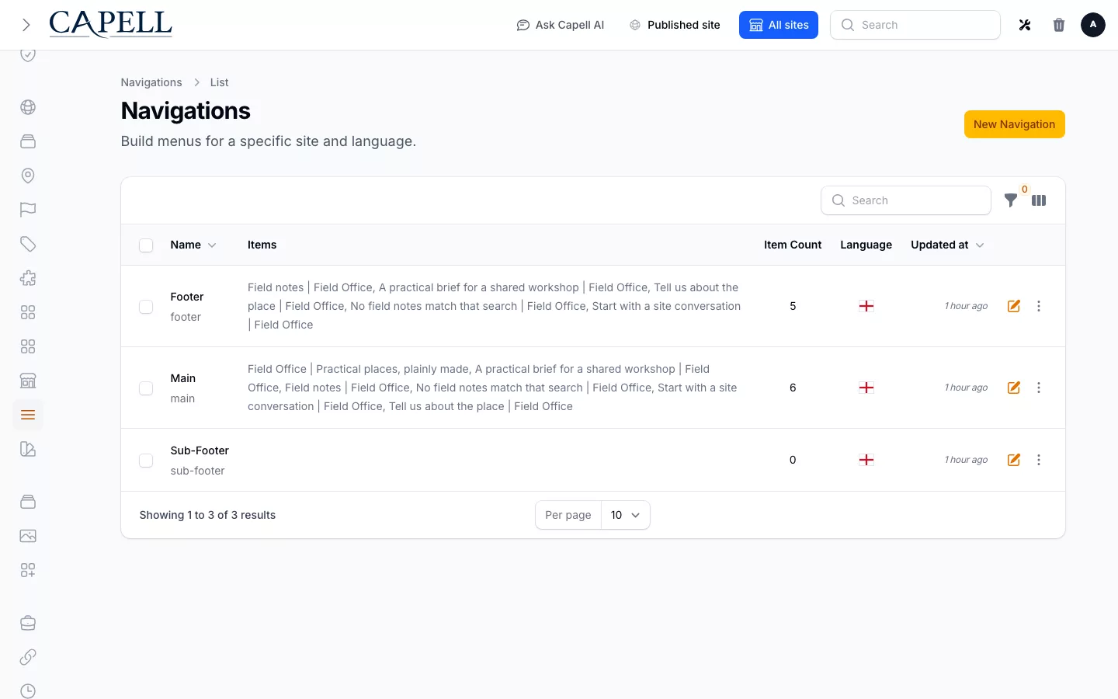1118x699 pixels.
Task: Open more actions for the Sub-Footer row
Action: [x=1039, y=460]
